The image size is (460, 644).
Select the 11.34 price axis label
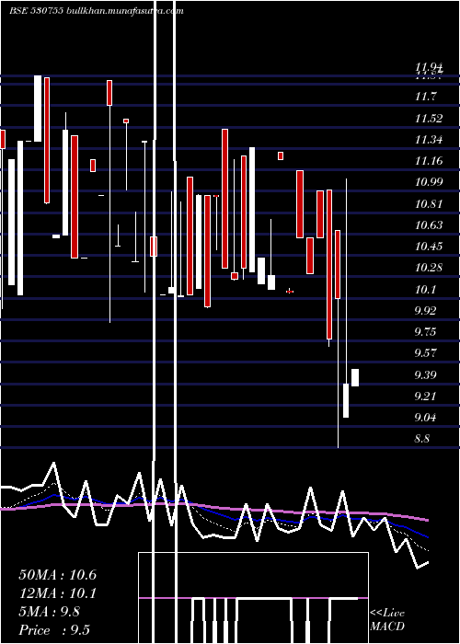[x=429, y=140]
